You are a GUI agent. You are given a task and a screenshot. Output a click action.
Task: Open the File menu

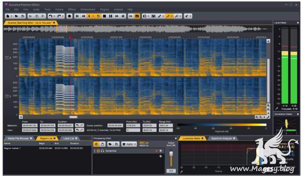click(x=7, y=10)
